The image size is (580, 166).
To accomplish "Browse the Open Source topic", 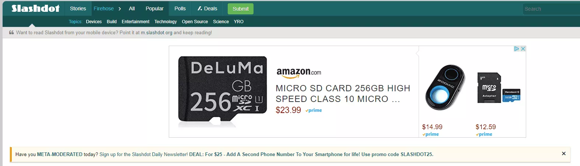I will (x=195, y=22).
